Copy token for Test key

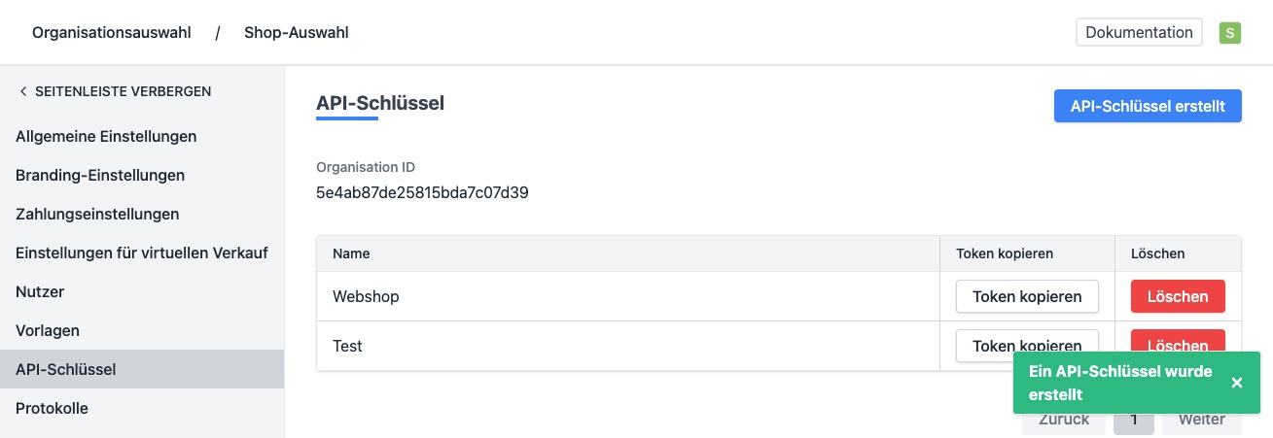(x=1027, y=341)
